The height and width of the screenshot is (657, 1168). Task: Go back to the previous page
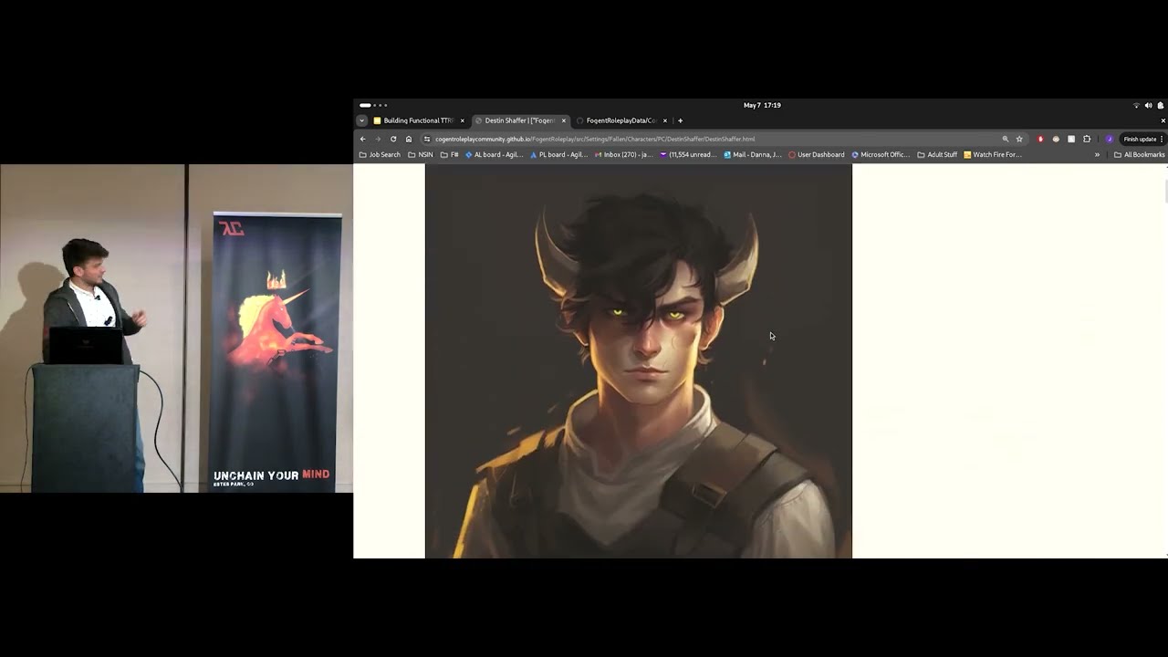click(363, 139)
